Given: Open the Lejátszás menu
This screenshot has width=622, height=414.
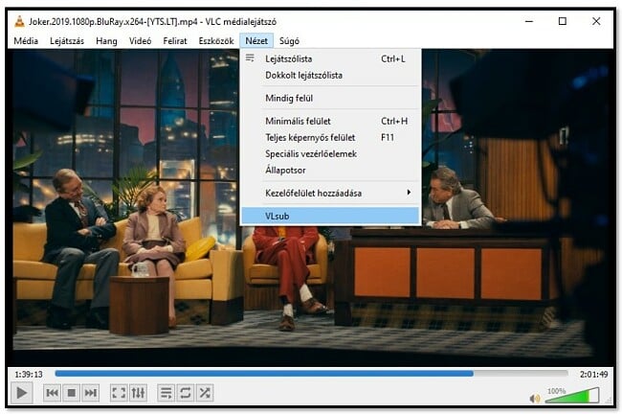Looking at the screenshot, I should click(67, 41).
